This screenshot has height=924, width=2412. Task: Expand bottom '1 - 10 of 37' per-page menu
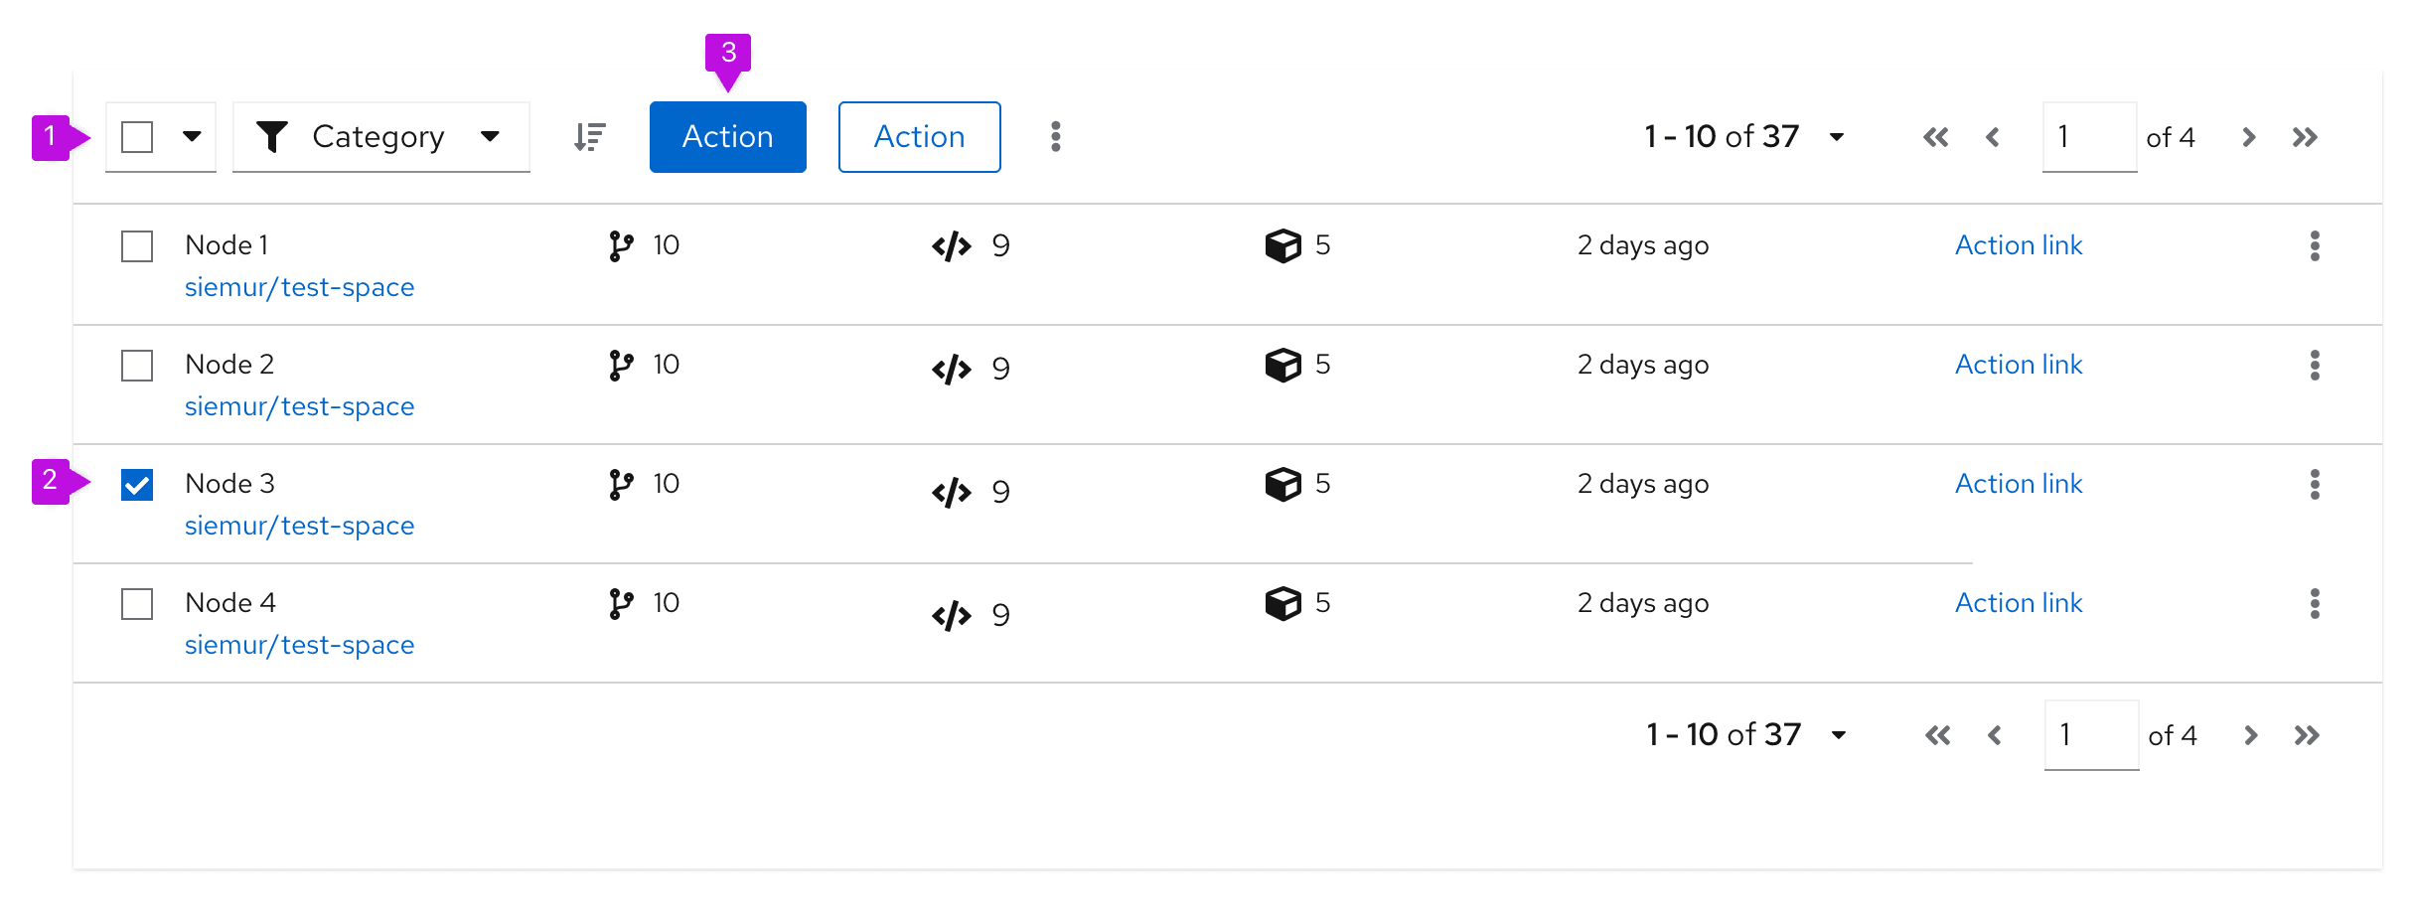(x=1839, y=735)
